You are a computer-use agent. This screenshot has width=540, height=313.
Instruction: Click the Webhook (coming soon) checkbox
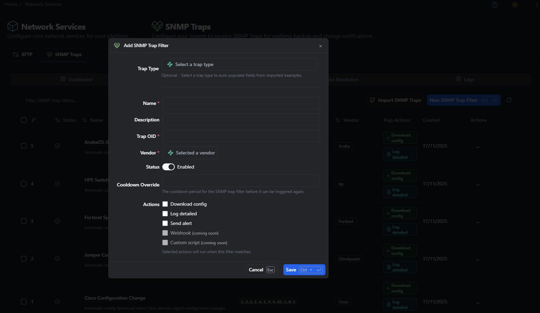[x=165, y=233]
